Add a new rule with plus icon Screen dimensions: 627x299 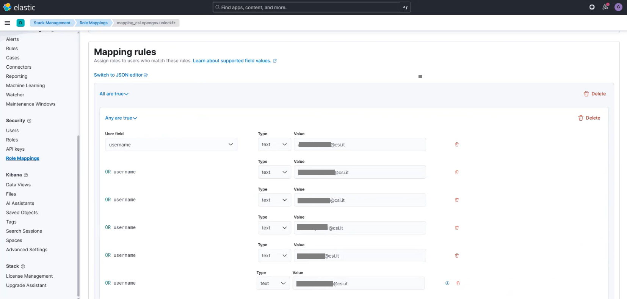[447, 283]
